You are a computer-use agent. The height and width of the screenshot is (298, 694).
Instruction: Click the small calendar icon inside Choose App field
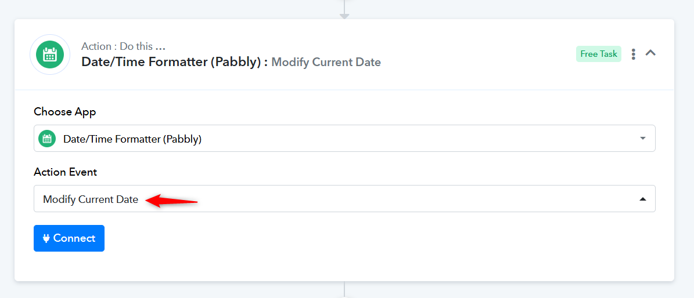(x=48, y=139)
